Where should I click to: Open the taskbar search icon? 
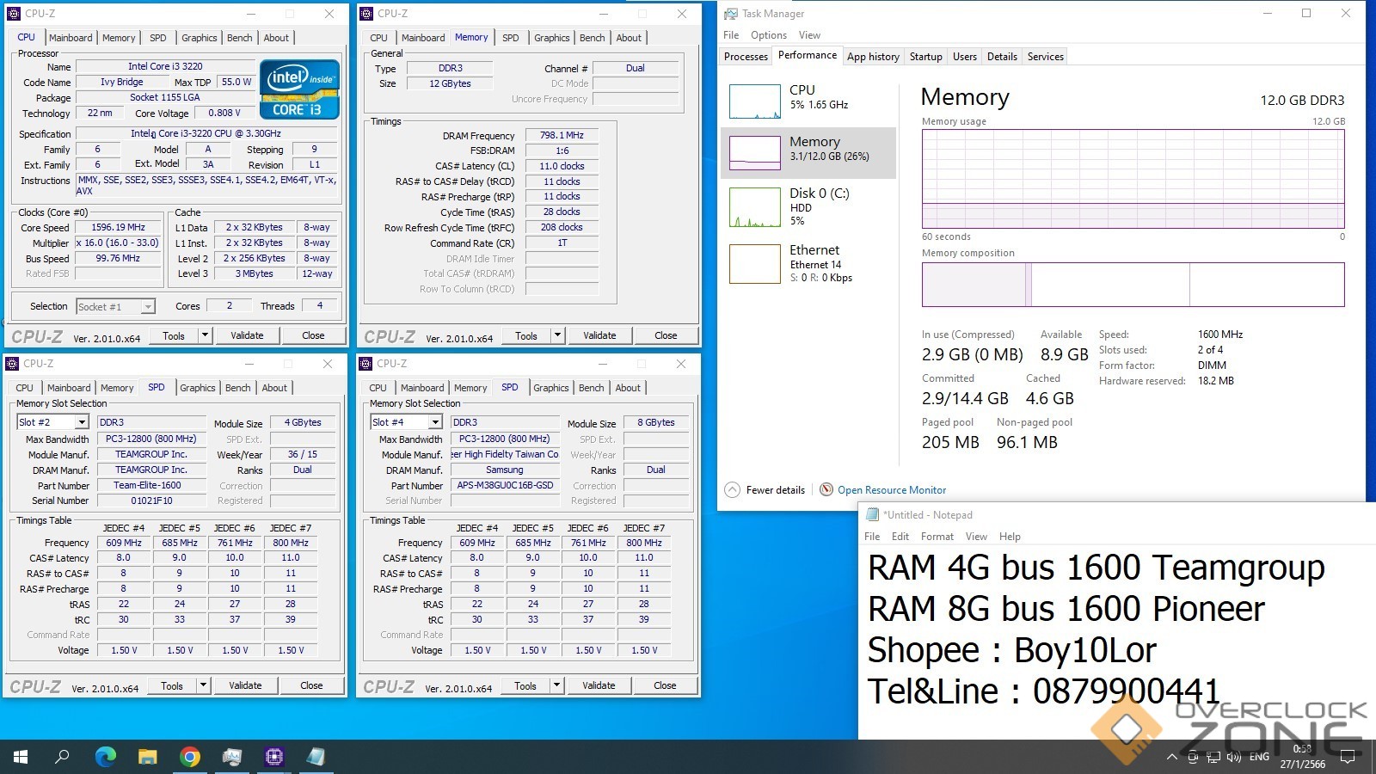pyautogui.click(x=63, y=757)
